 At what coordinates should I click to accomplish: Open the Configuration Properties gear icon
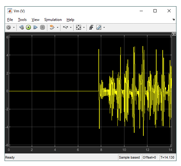9,27
